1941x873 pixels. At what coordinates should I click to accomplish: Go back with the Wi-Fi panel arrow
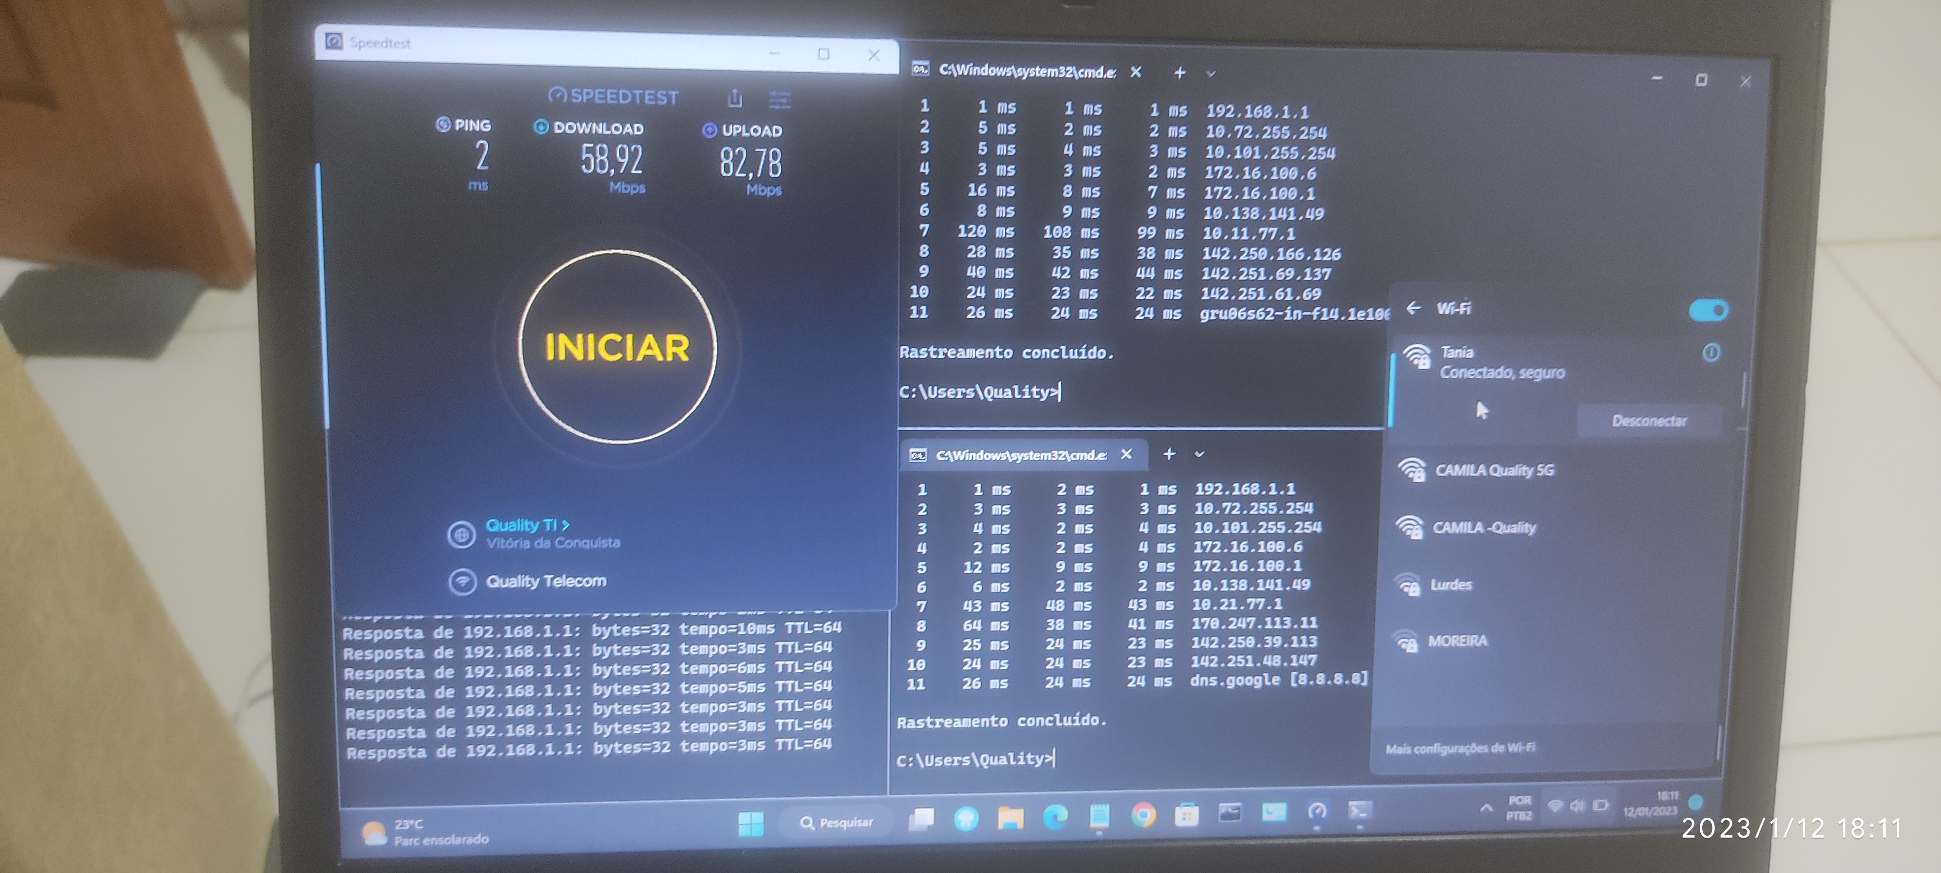1414,308
